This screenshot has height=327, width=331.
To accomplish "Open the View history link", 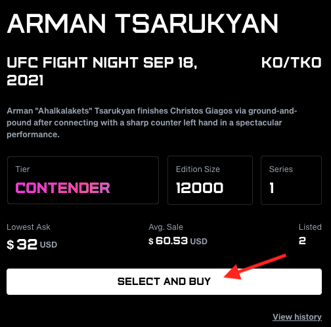I will coord(297,317).
